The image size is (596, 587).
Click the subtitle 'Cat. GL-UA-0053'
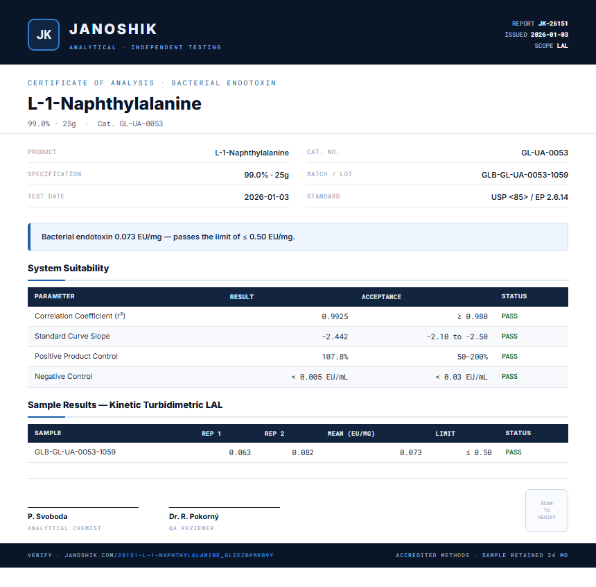[130, 124]
